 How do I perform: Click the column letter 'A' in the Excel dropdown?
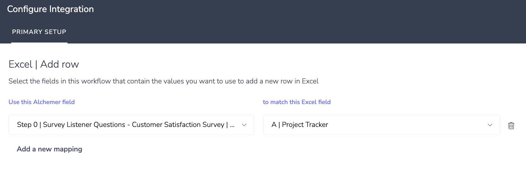(274, 125)
